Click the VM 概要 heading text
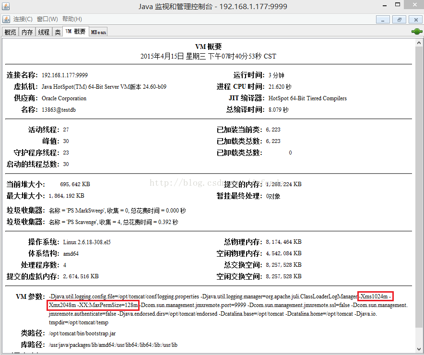 tap(208, 47)
